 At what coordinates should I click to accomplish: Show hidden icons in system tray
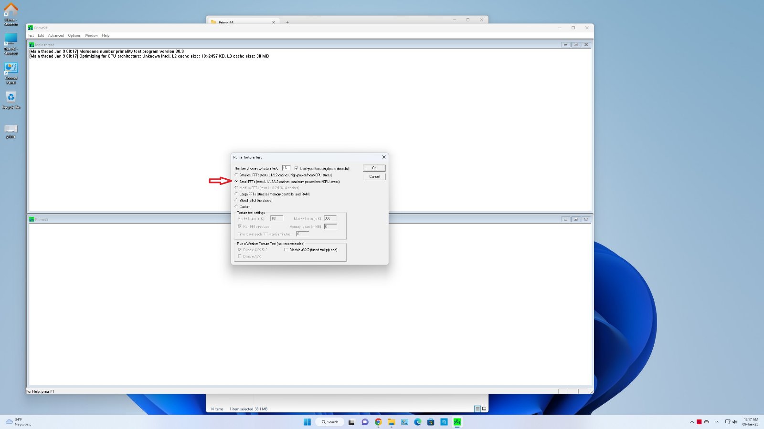pyautogui.click(x=692, y=422)
